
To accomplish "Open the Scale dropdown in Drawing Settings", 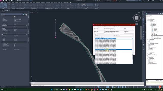I will 129,30.
